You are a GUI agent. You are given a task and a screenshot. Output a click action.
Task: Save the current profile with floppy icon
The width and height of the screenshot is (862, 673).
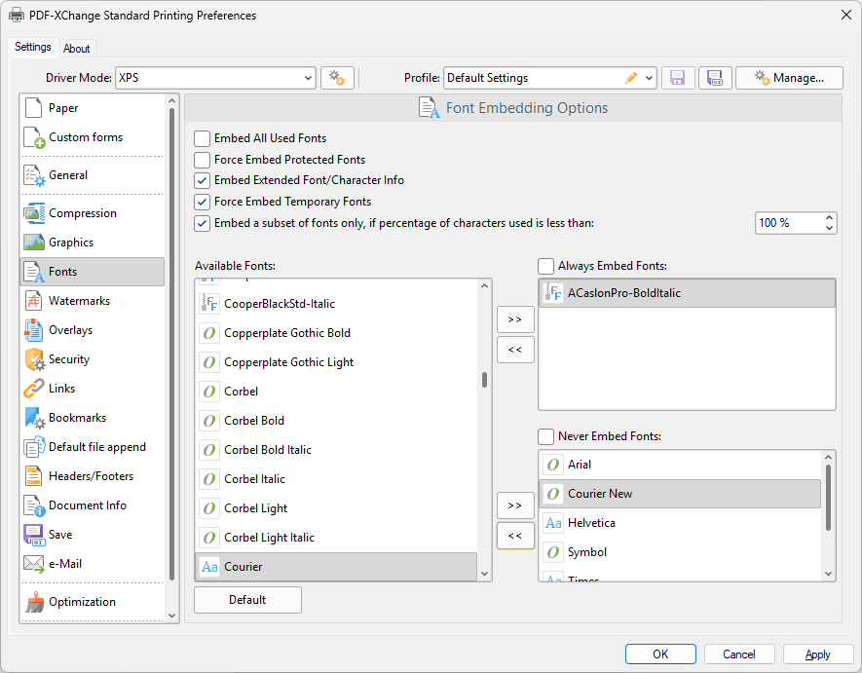tap(678, 78)
